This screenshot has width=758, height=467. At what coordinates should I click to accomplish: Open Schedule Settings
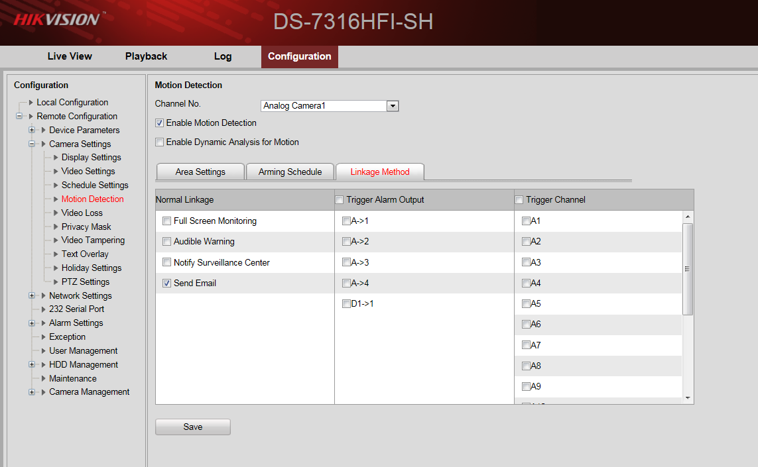95,185
